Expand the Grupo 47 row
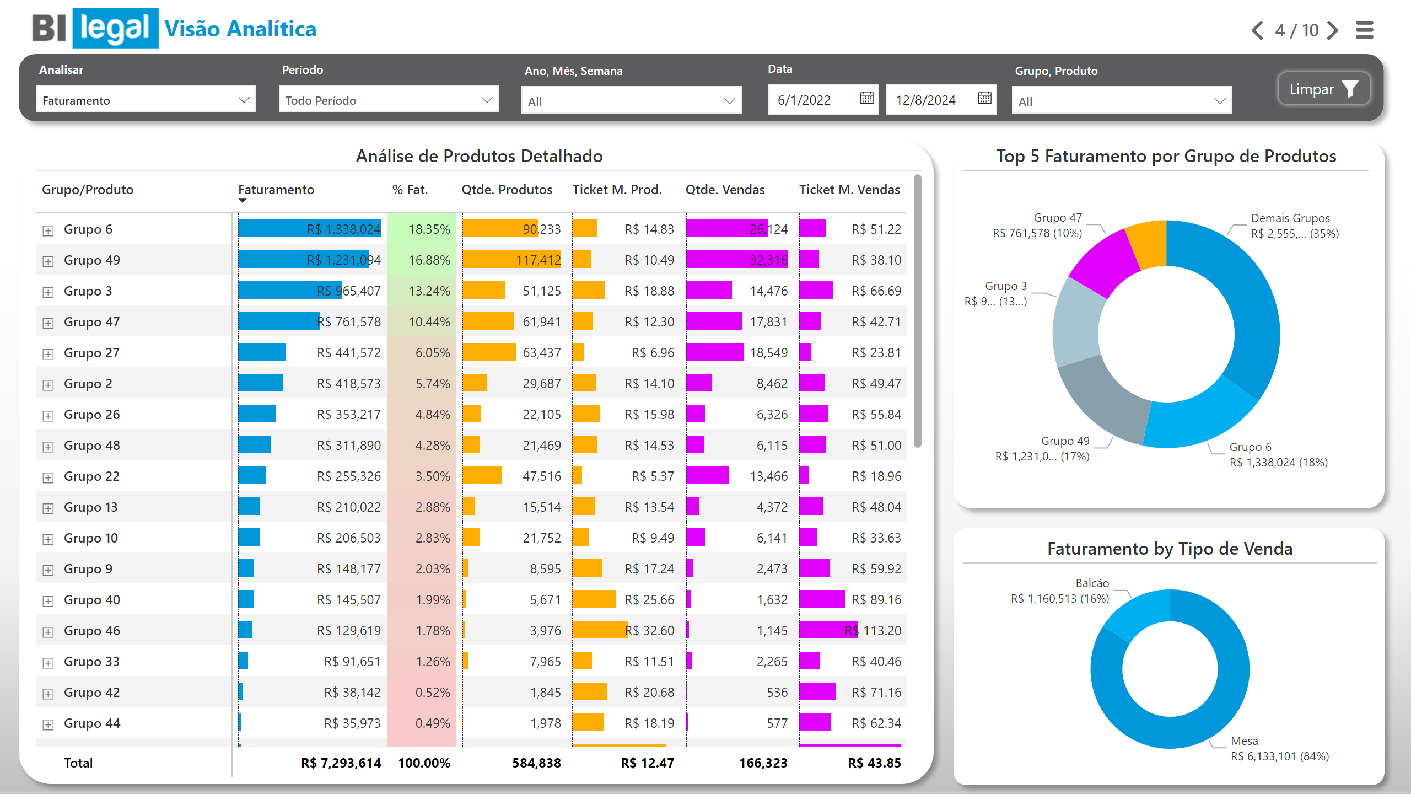The height and width of the screenshot is (805, 1411). [48, 324]
